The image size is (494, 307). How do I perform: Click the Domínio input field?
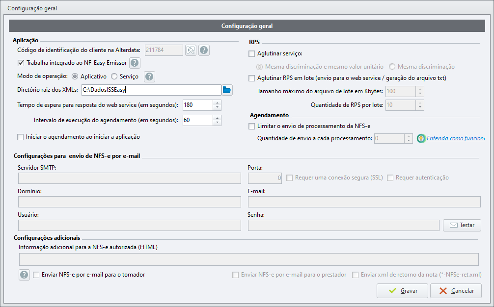coord(130,202)
